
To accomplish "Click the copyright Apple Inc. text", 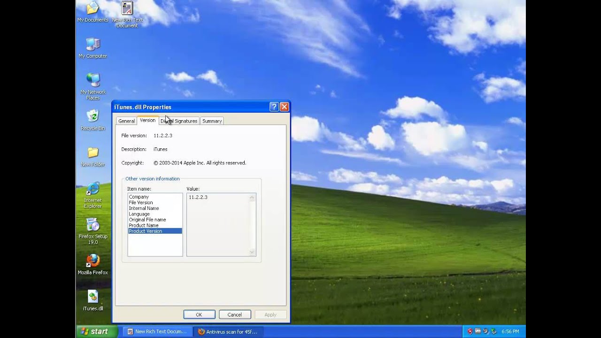I will coord(200,163).
